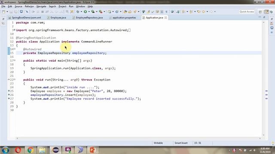
Task: Go to Last Edit Location icon
Action: [199, 12]
